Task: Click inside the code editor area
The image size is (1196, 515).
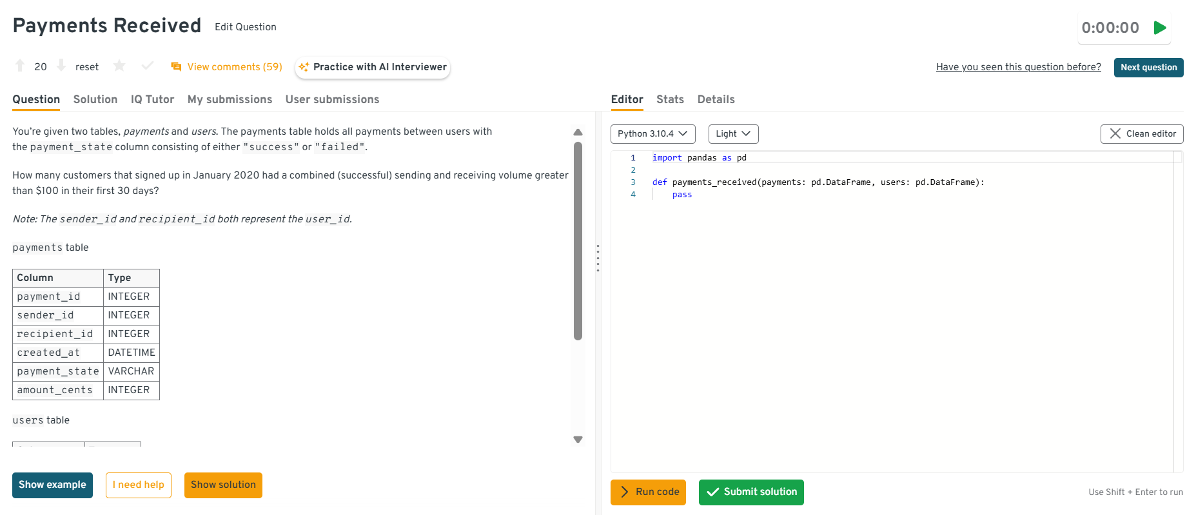Action: click(x=890, y=322)
